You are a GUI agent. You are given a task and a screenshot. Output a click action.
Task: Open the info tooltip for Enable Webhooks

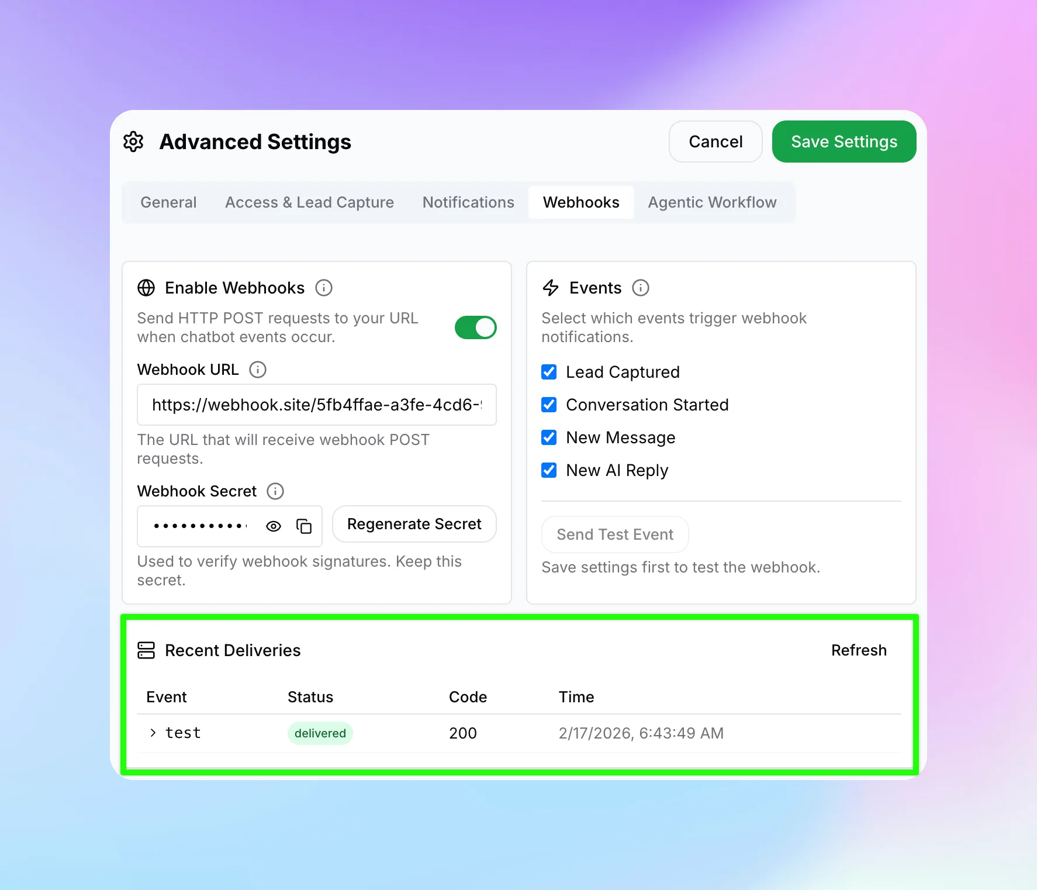coord(324,288)
